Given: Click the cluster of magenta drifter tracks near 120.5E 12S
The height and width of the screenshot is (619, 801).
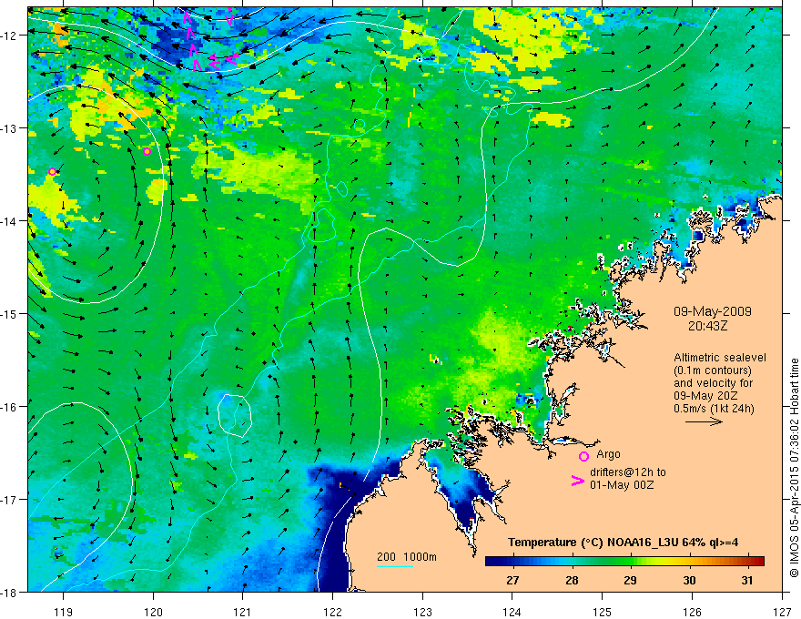Looking at the screenshot, I should click(209, 41).
